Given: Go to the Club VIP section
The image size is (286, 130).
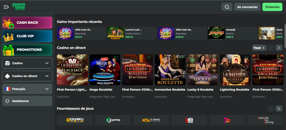Looking at the screenshot, I should point(27,36).
